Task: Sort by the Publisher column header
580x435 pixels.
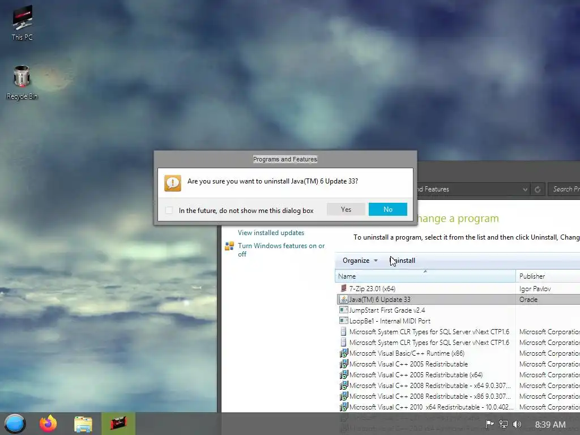Action: tap(548, 276)
